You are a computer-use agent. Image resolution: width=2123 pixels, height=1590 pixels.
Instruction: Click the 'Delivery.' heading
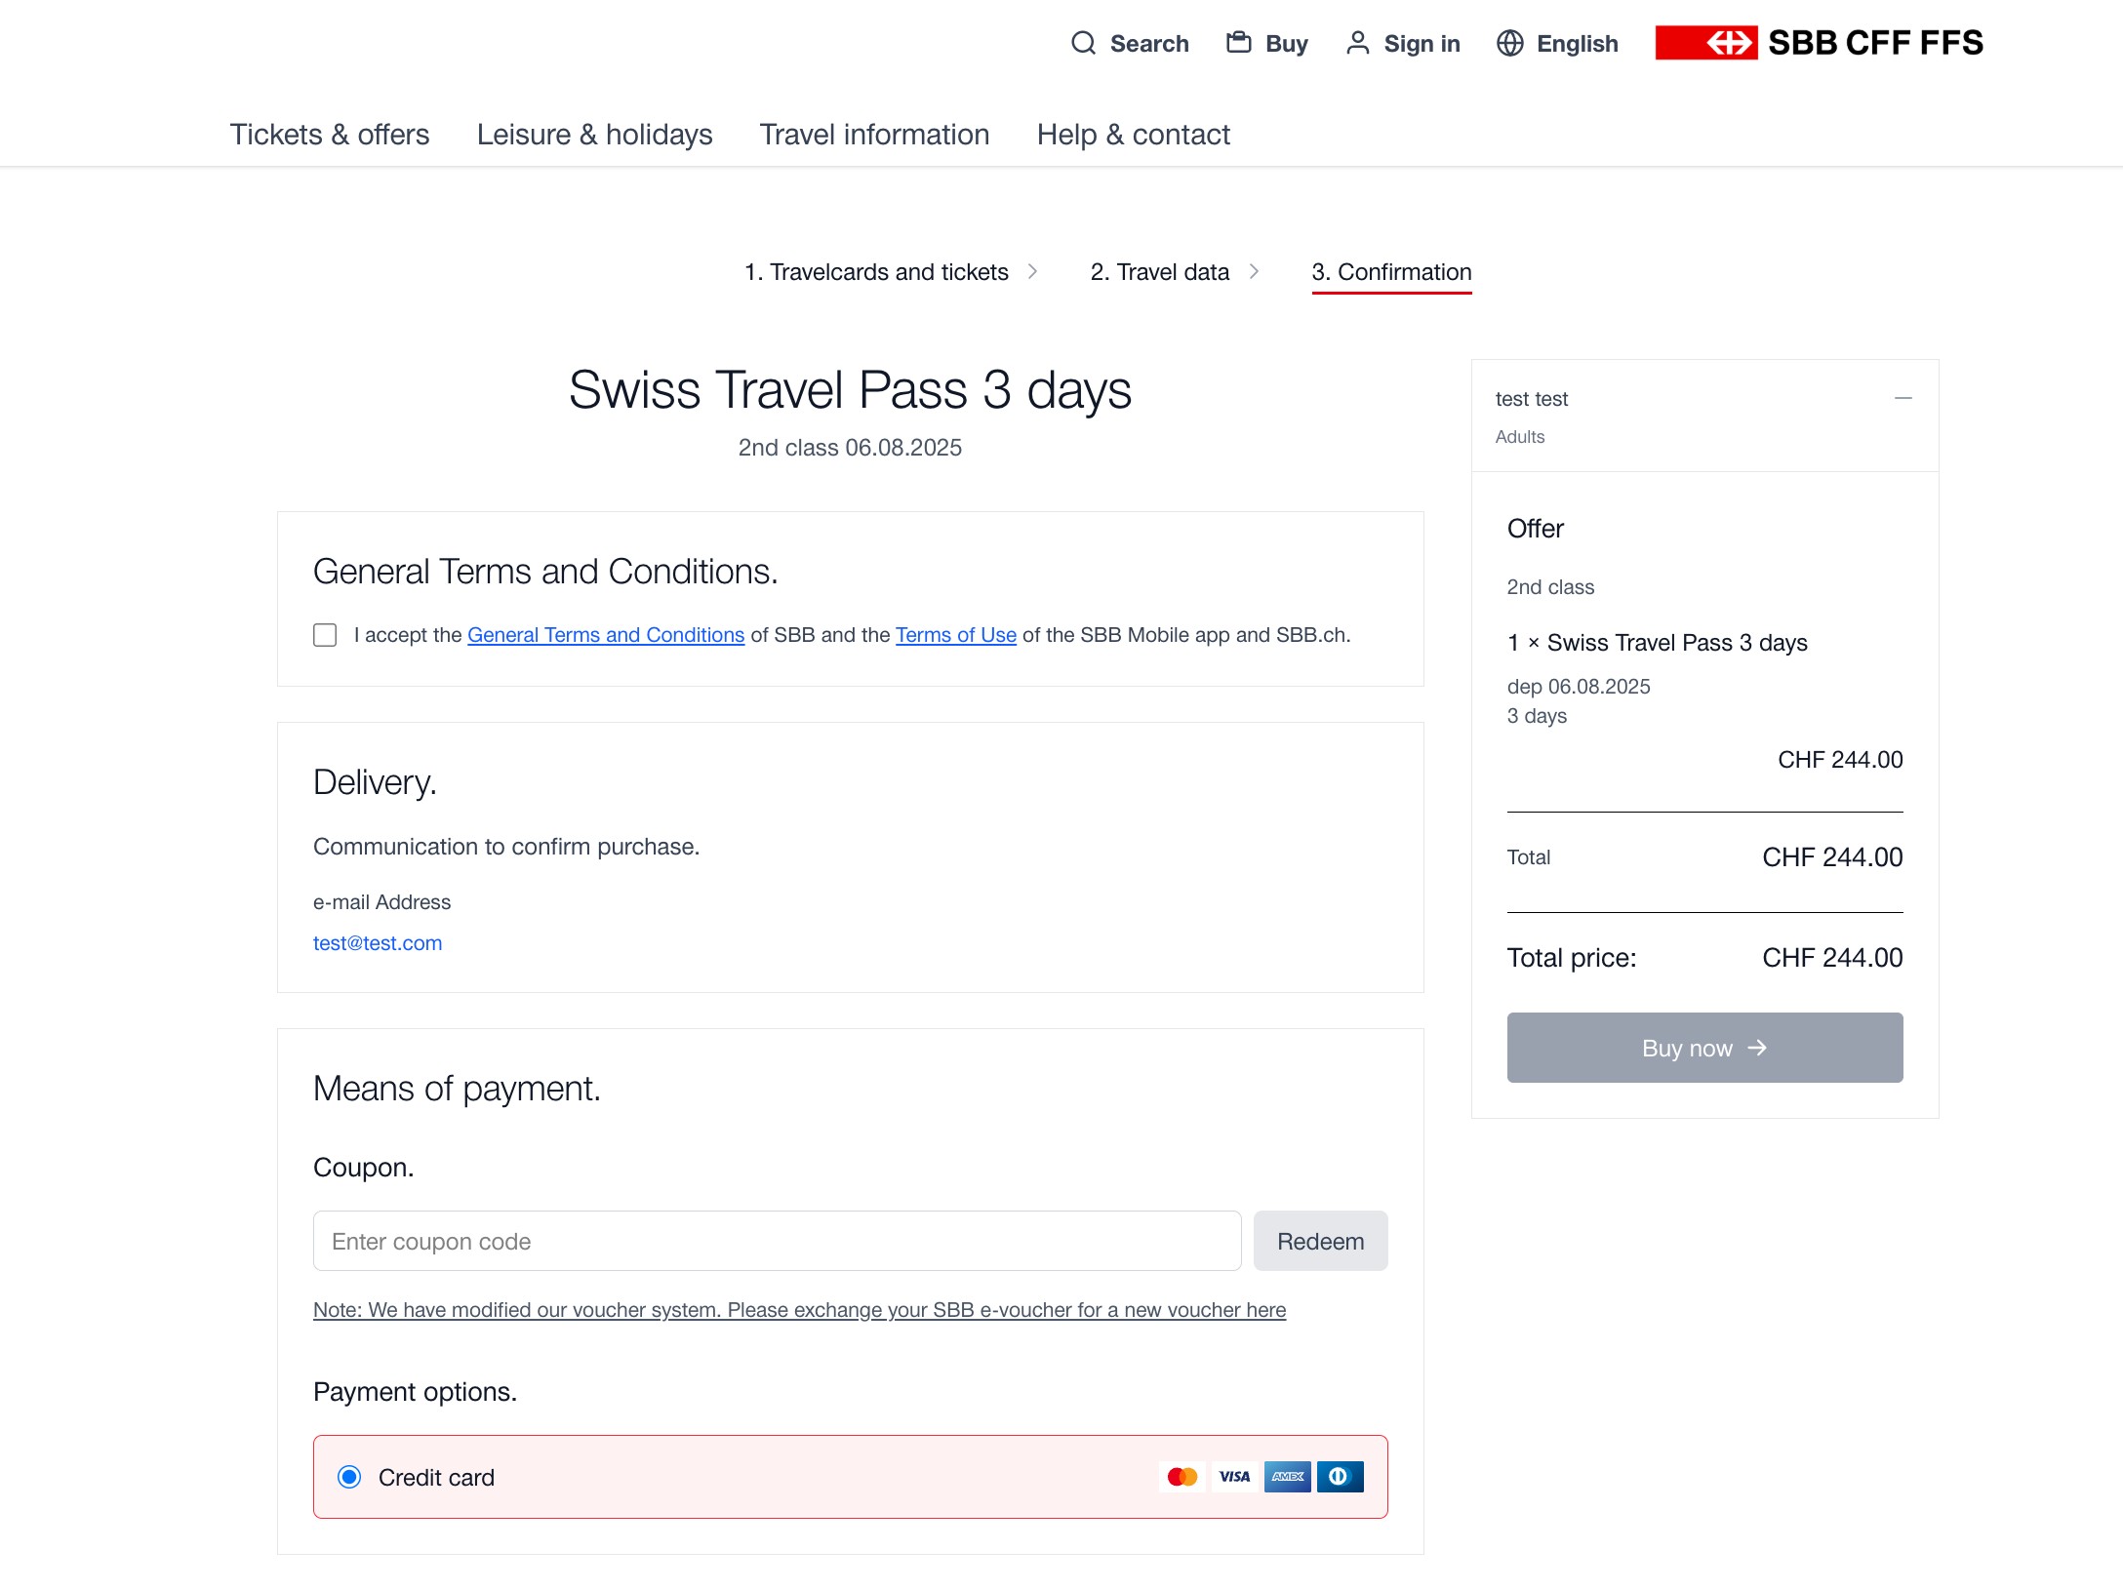[x=375, y=782]
